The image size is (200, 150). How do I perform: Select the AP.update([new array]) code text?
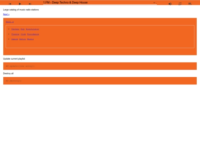point(20,66)
